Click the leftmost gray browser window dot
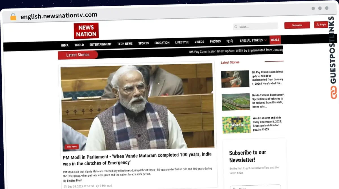Viewport: 339px width, 189px height. pyautogui.click(x=313, y=8)
